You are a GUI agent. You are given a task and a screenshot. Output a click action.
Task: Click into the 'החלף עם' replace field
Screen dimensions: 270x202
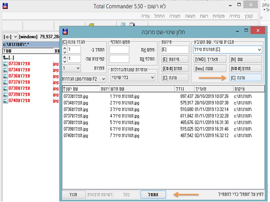pyautogui.click(x=119, y=59)
